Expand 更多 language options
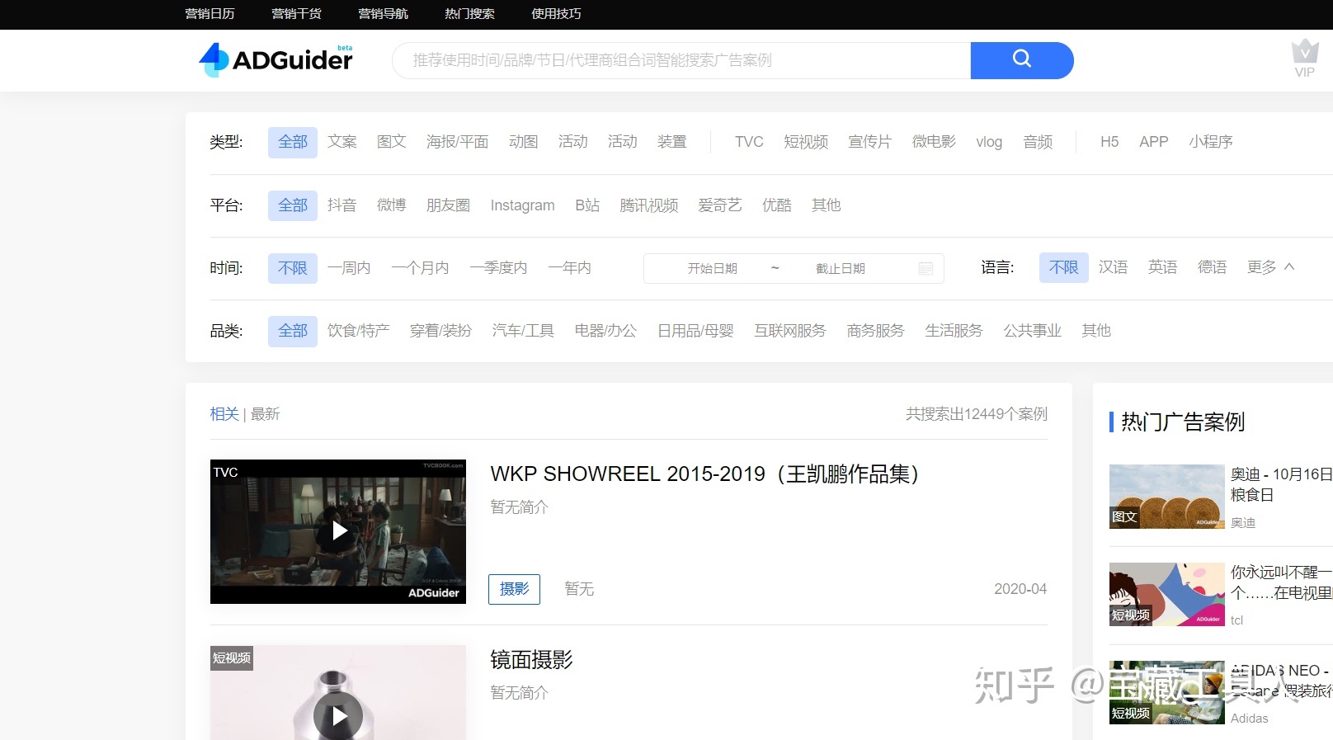The height and width of the screenshot is (740, 1333). pos(1270,267)
